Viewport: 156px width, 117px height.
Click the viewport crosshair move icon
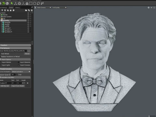151,7
